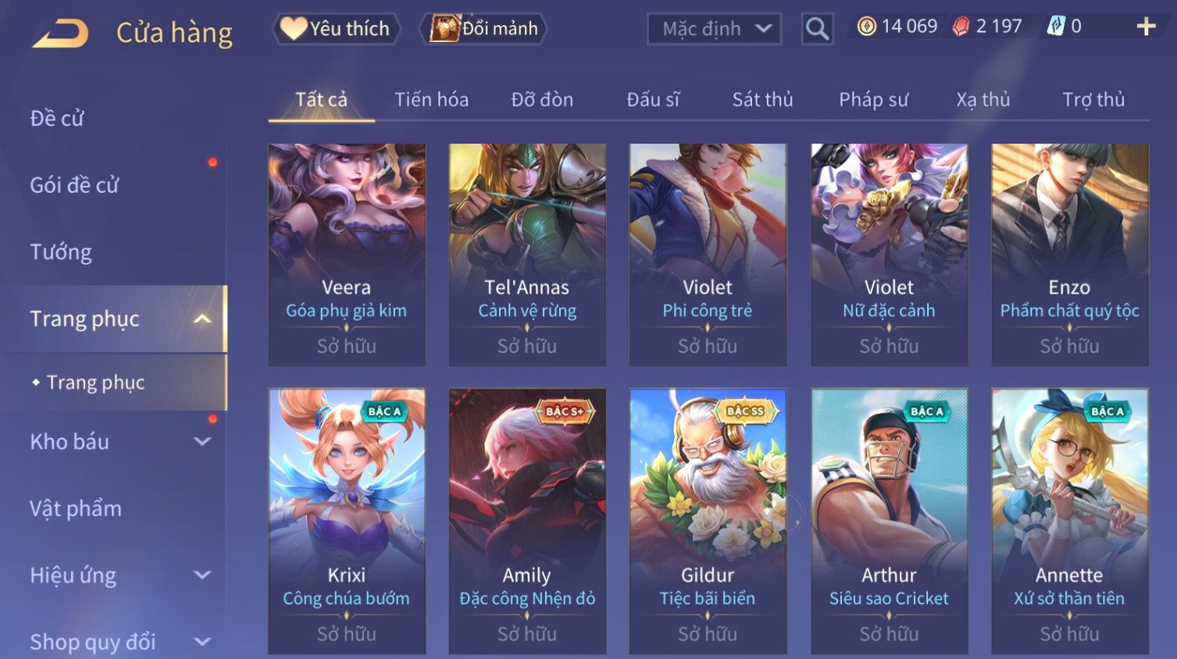Click the golden back arrow icon

pyautogui.click(x=61, y=34)
